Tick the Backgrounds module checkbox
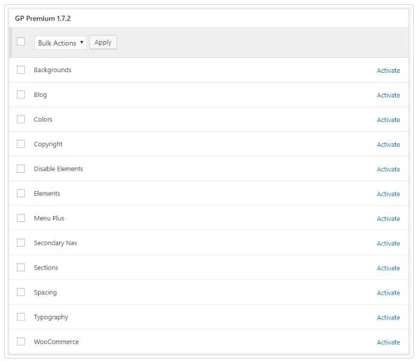 tap(21, 70)
